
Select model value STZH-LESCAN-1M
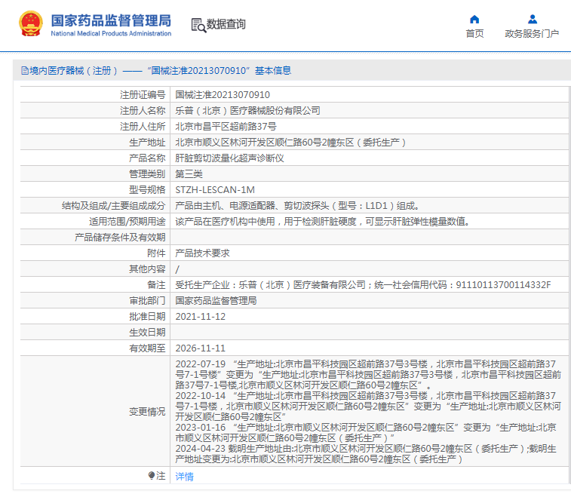coord(215,189)
